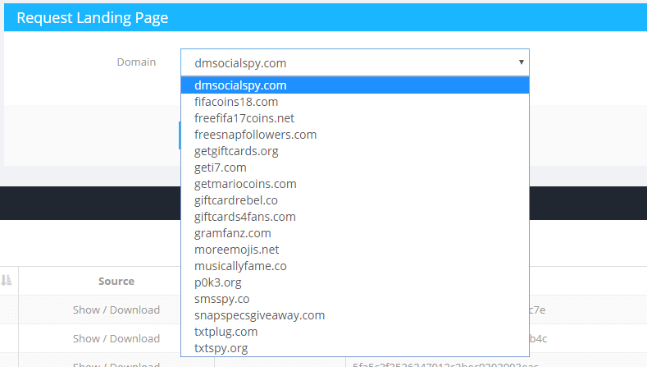Viewport: 647px width, 367px height.
Task: Choose fifacoins18.com from the domain list
Action: [355, 102]
